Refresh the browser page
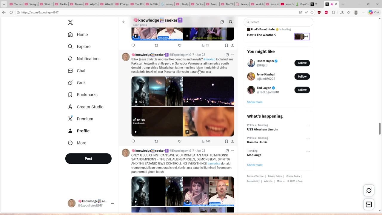 coord(11,12)
